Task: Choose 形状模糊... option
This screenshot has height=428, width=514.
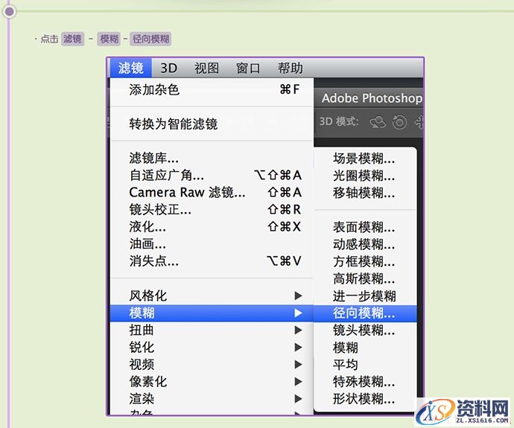Action: [365, 398]
